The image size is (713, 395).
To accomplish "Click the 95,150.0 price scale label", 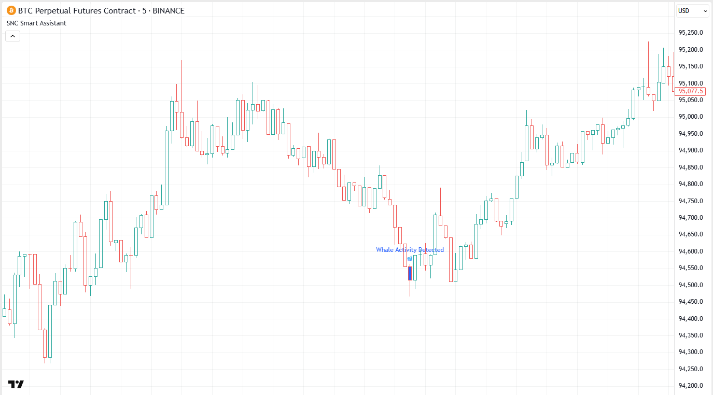I will [690, 66].
